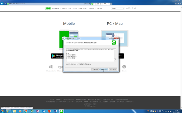Click the license scrollbar thumb

115,59
